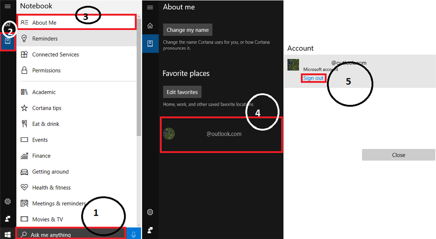
Task: Select Notebook icon in left sidebar
Action: [x=8, y=41]
